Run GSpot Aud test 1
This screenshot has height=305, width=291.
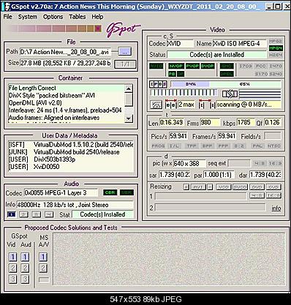[25, 257]
